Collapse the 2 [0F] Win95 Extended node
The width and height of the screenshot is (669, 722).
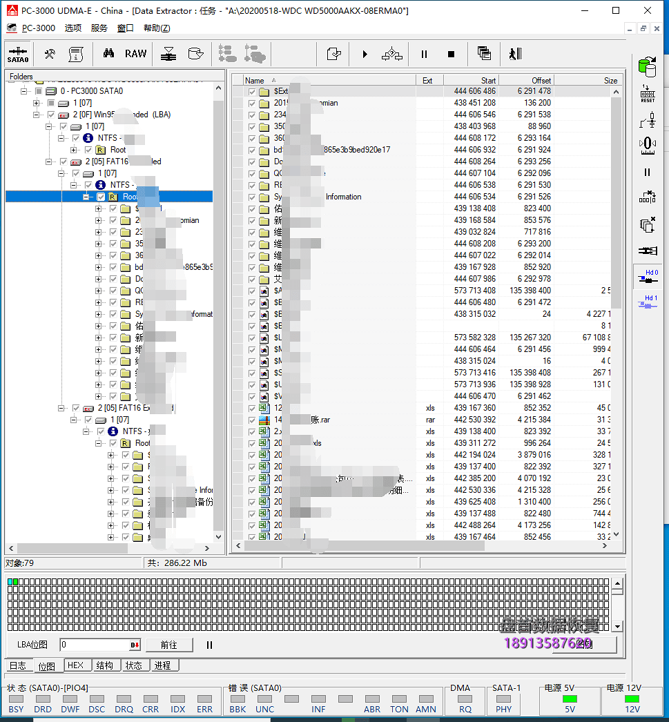[36, 114]
